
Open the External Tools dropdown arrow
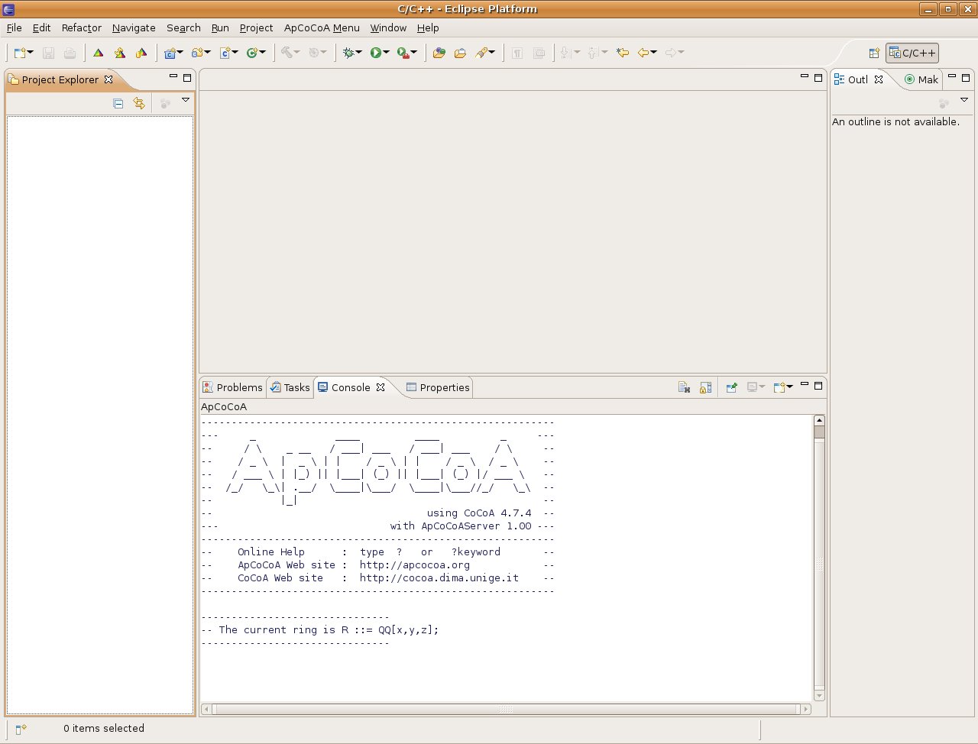[x=415, y=53]
